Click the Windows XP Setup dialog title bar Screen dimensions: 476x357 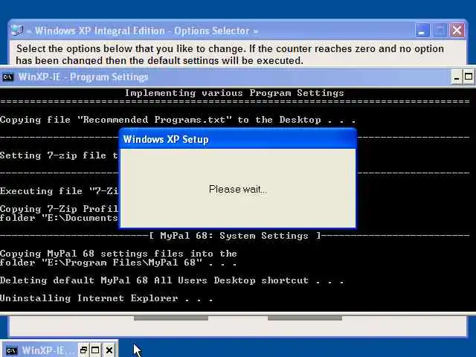pyautogui.click(x=238, y=139)
